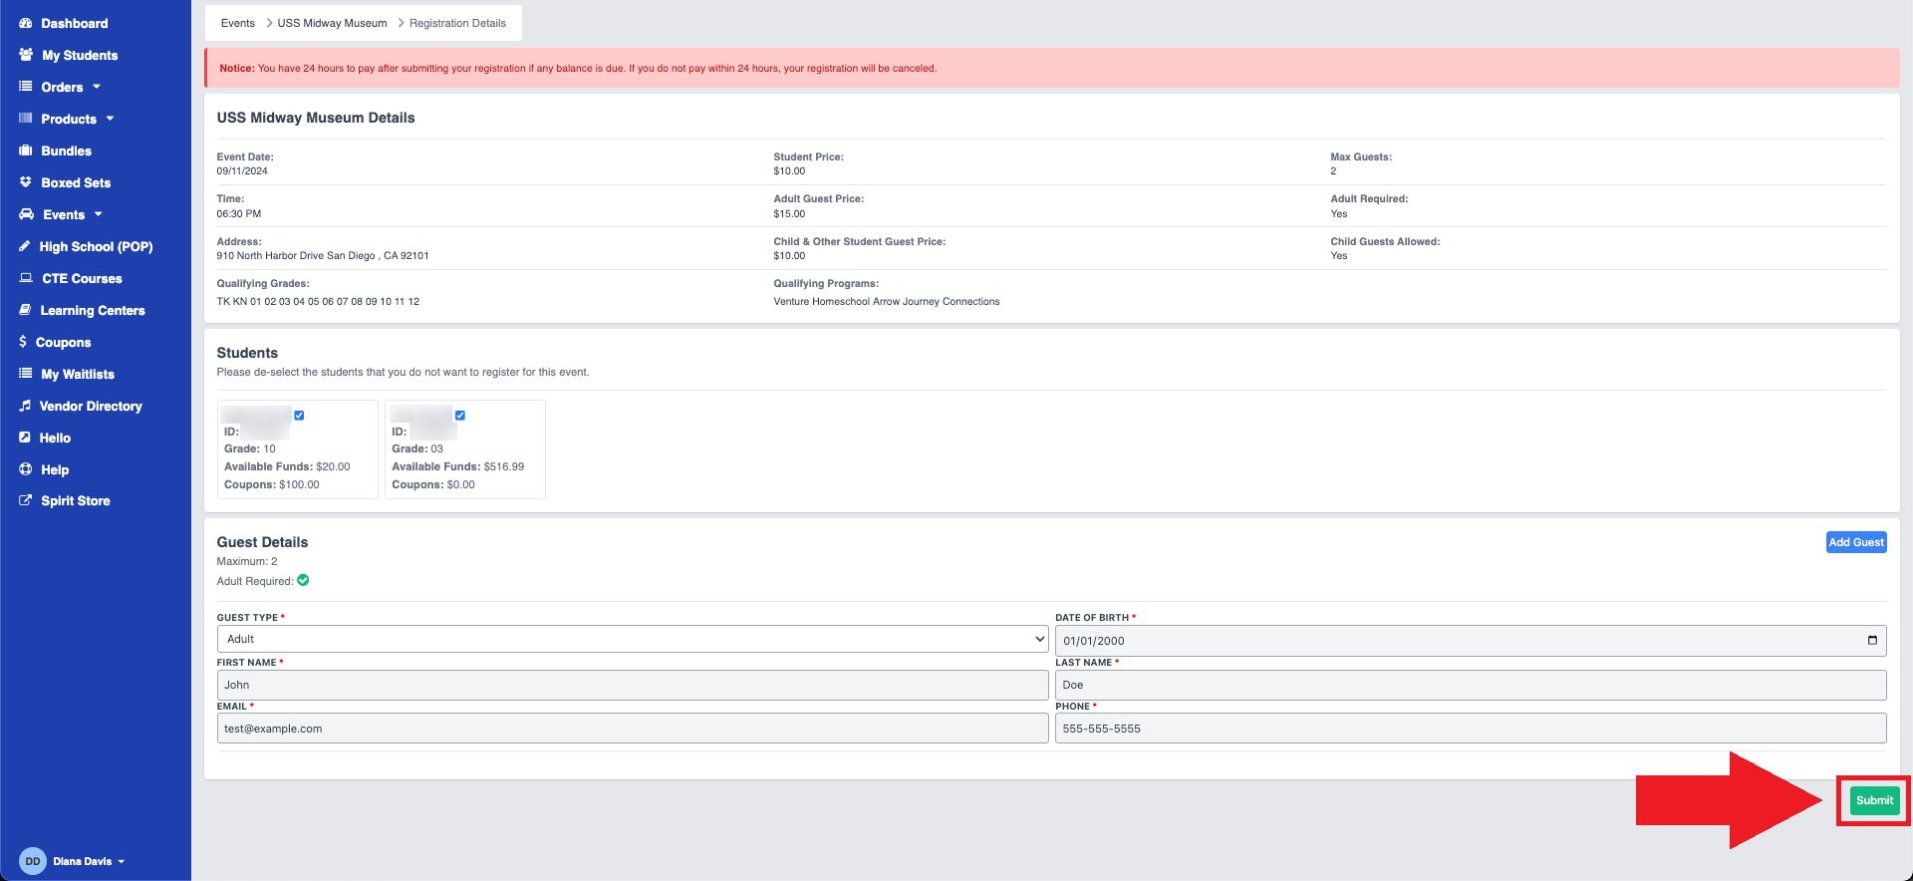Click the Events car icon
Image resolution: width=1913 pixels, height=881 pixels.
[27, 214]
